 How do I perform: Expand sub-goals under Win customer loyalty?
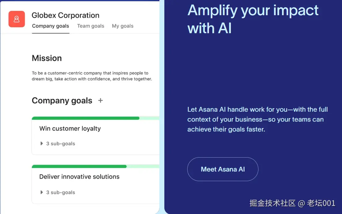pyautogui.click(x=41, y=144)
